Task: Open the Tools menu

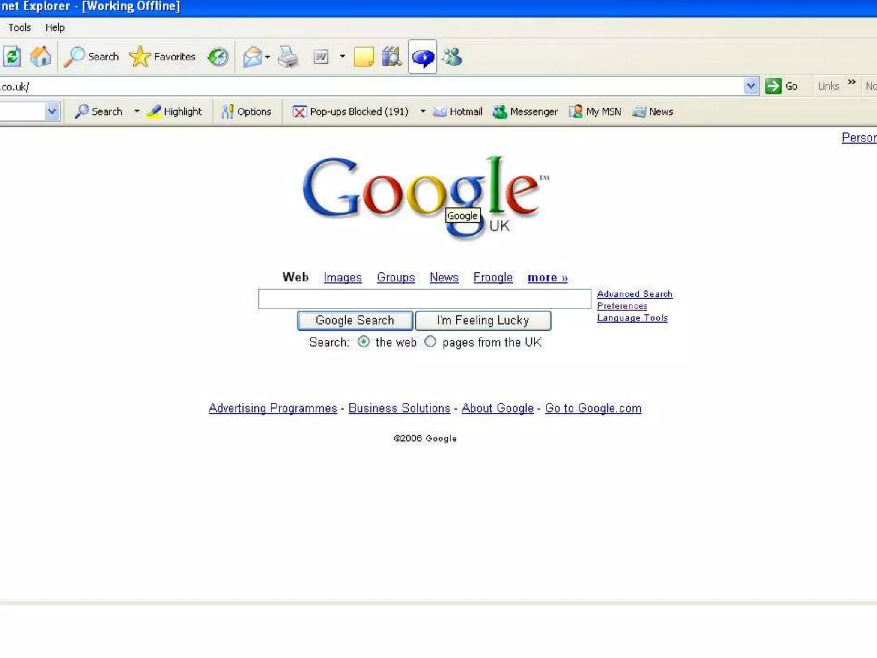Action: (x=19, y=27)
